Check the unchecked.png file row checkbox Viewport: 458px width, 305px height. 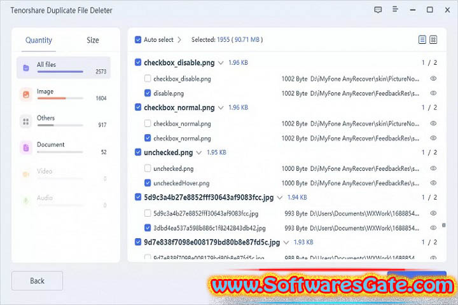pyautogui.click(x=148, y=168)
